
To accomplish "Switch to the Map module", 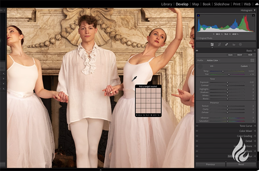I will 196,4.
